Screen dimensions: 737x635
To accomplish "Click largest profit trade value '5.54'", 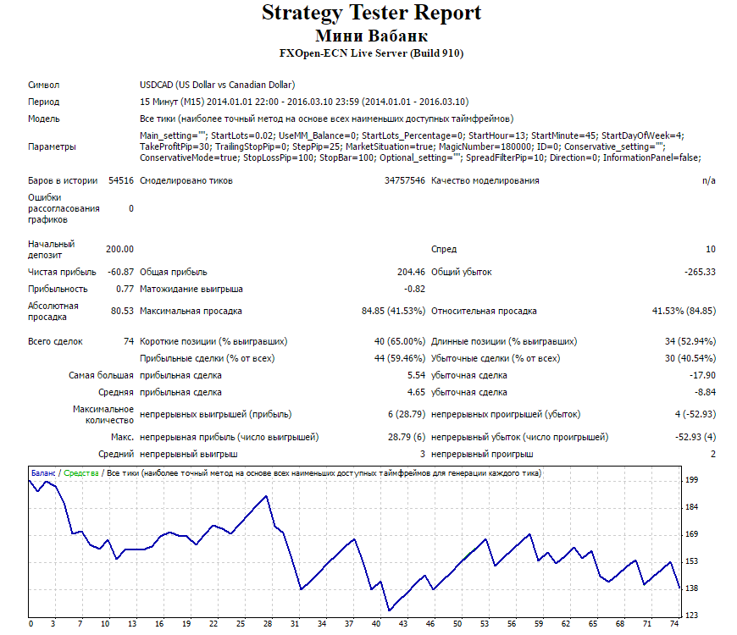I will (416, 375).
